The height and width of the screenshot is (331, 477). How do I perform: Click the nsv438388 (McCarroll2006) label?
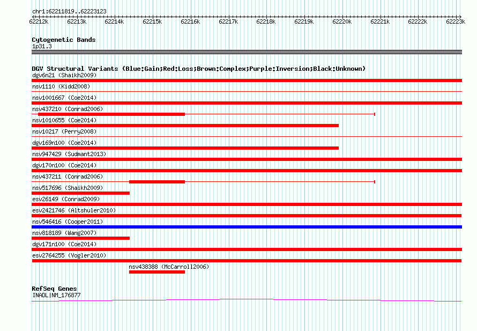[169, 267]
